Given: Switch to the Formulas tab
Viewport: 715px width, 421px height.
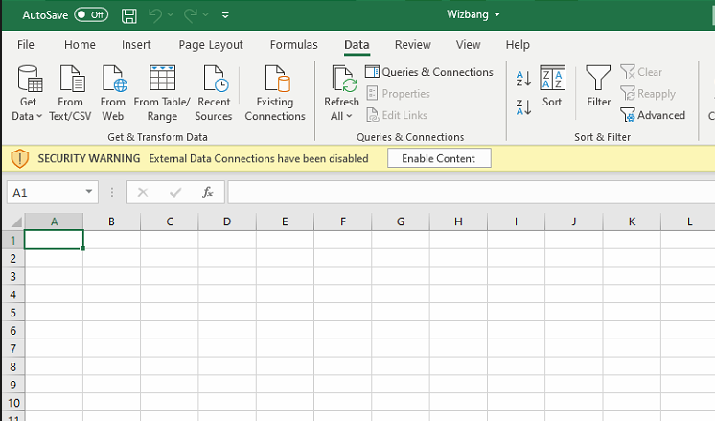Looking at the screenshot, I should coord(293,45).
